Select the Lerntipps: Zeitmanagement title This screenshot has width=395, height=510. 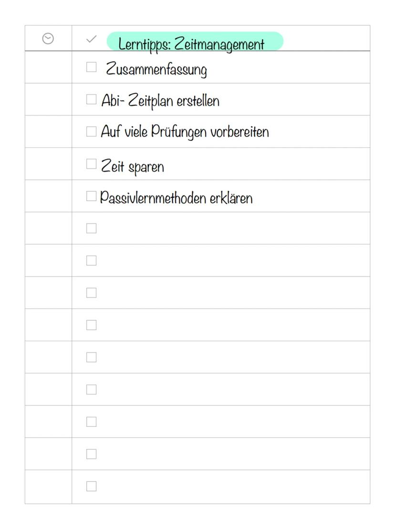(x=191, y=44)
